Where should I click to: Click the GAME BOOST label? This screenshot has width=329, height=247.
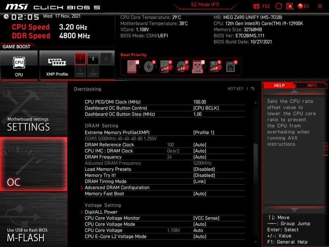[16, 47]
